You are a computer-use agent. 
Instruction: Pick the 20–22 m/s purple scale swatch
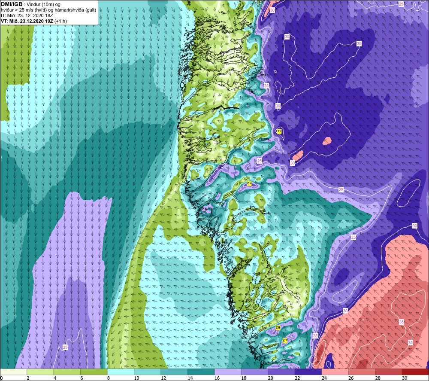coord(281,372)
